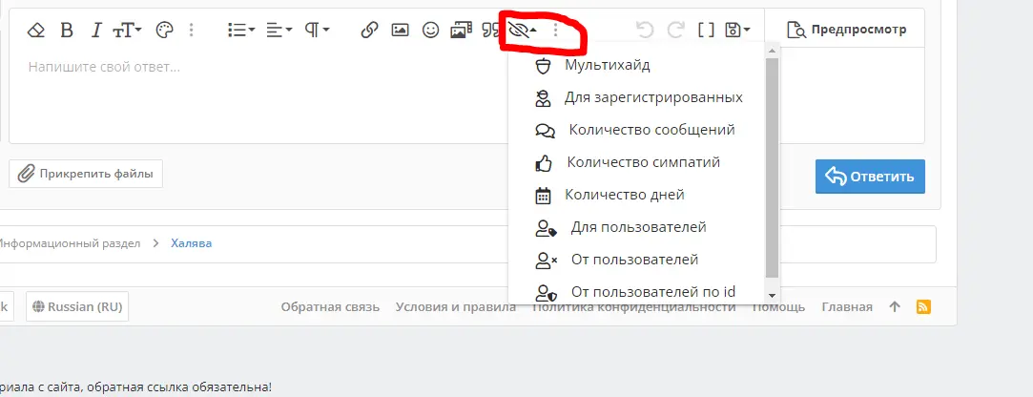Undo the last edit
Screen dimensions: 1033x397
645,30
